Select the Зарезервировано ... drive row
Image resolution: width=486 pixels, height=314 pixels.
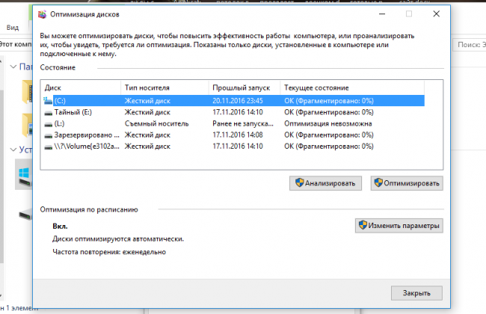(x=234, y=135)
